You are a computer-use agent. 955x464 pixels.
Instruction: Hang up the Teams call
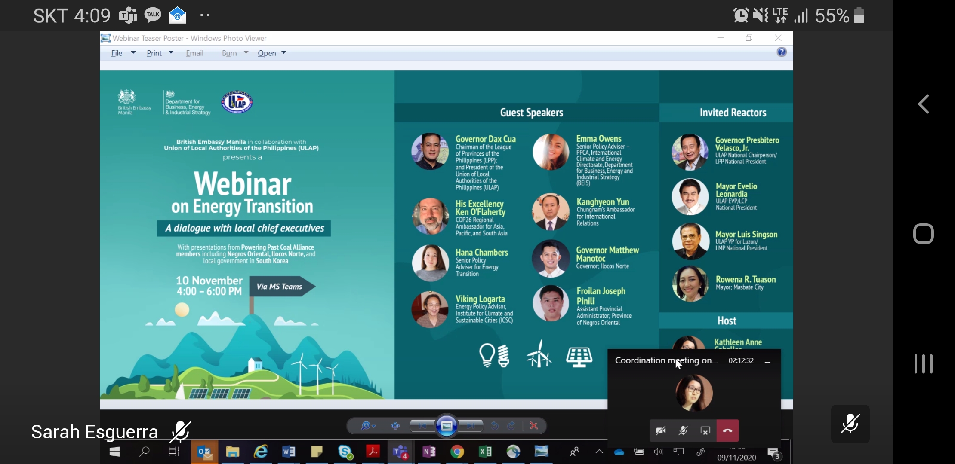click(727, 430)
